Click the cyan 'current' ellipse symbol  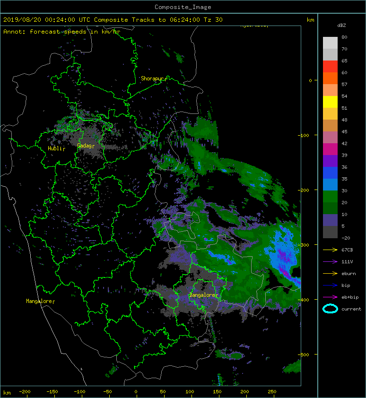coord(330,309)
